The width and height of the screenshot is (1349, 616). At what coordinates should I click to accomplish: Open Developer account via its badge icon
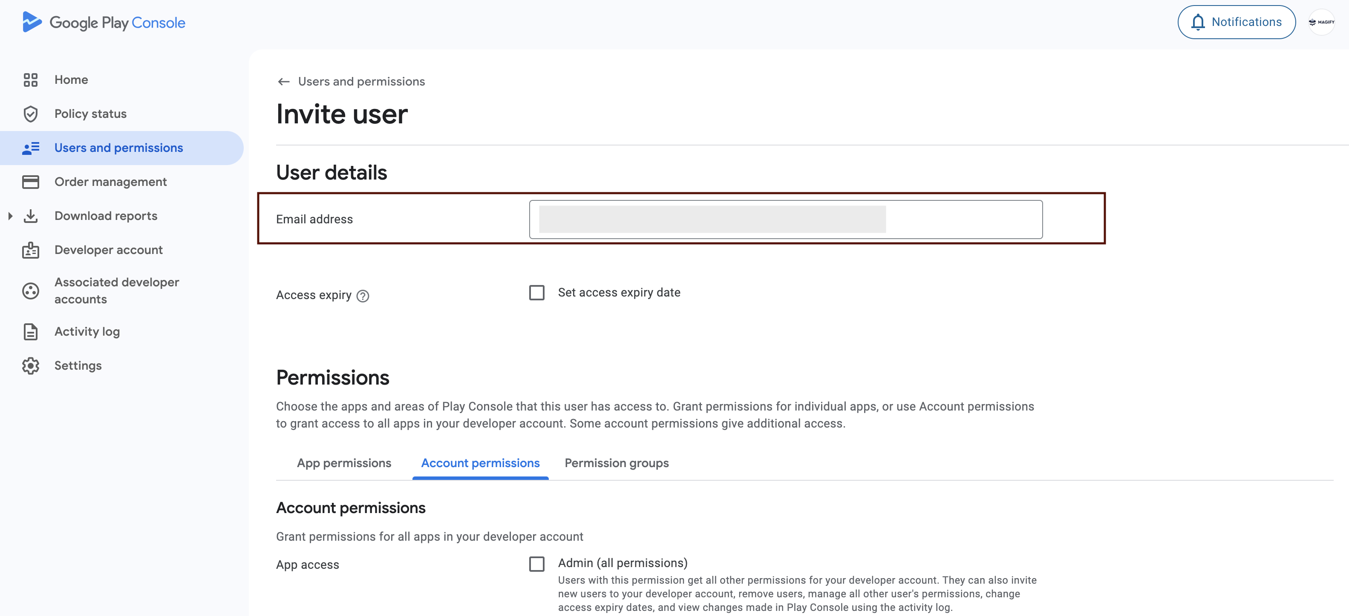tap(30, 250)
